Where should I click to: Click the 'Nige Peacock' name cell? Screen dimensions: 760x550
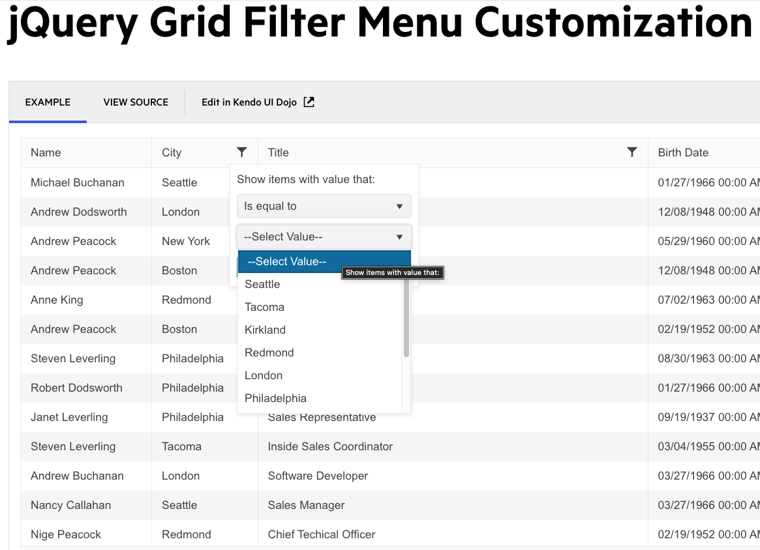click(x=86, y=534)
